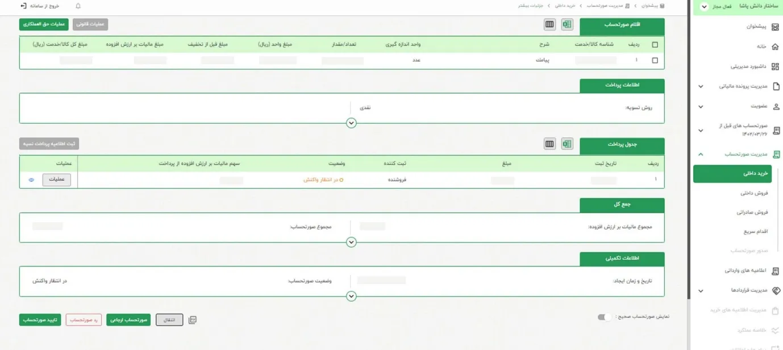This screenshot has width=783, height=350.
Task: Click the تایید صورتحساب button
Action: click(x=40, y=320)
